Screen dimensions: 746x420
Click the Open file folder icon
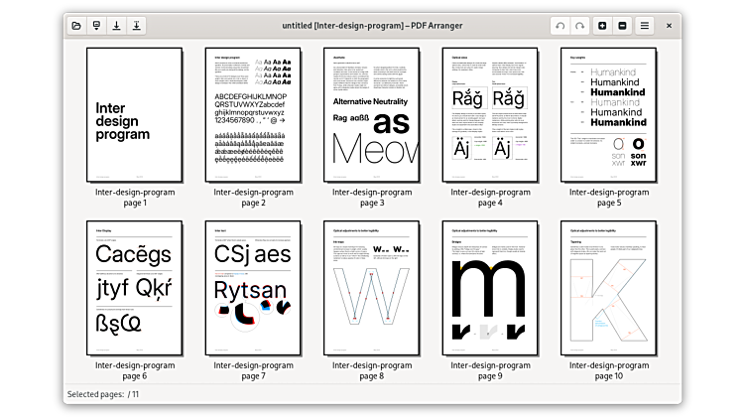click(x=76, y=25)
